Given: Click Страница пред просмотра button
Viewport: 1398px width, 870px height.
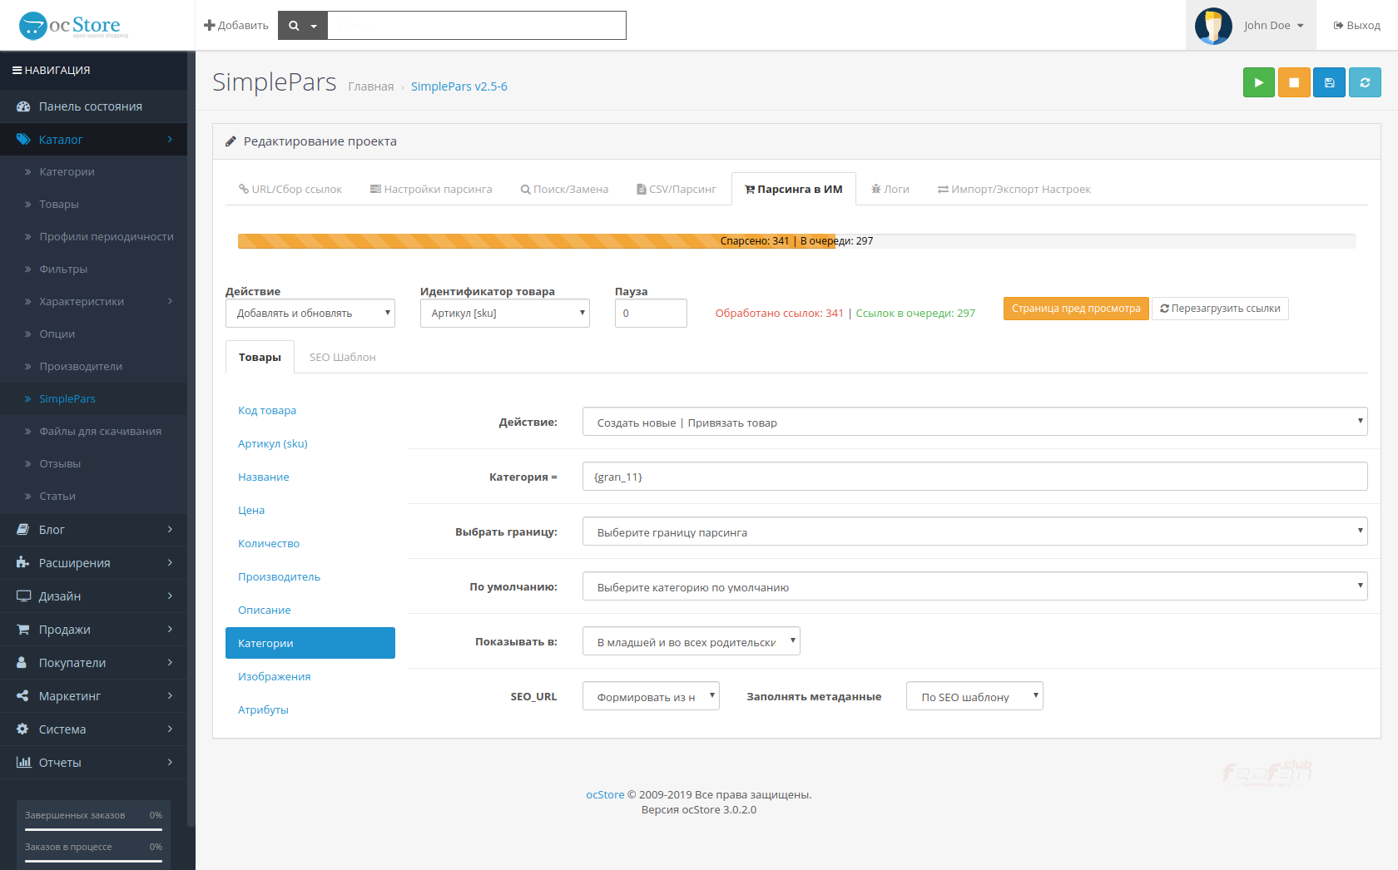Looking at the screenshot, I should click(1076, 309).
